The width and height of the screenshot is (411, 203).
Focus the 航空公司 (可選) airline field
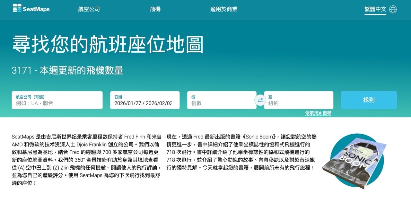(x=57, y=103)
